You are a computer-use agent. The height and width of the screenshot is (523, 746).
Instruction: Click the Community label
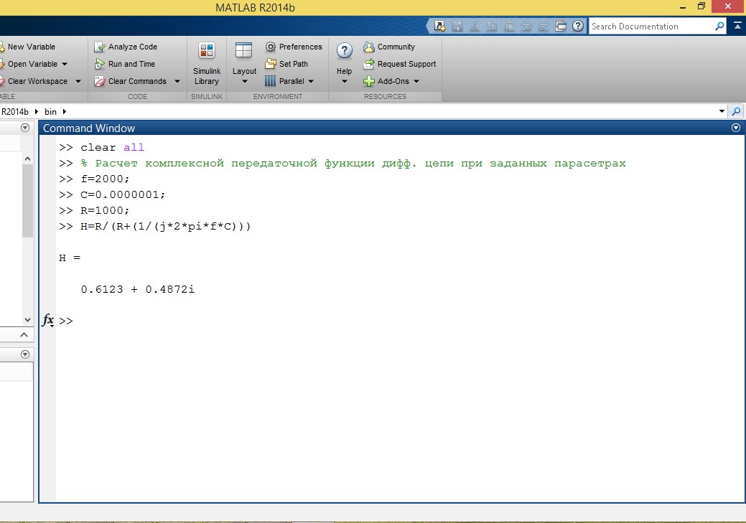point(396,47)
